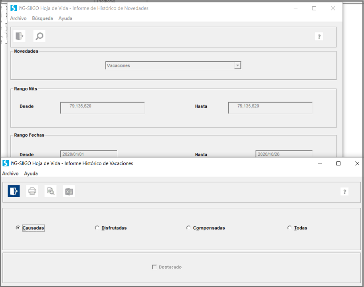Choose the Compensadas radio option
The height and width of the screenshot is (287, 364).
coord(188,228)
